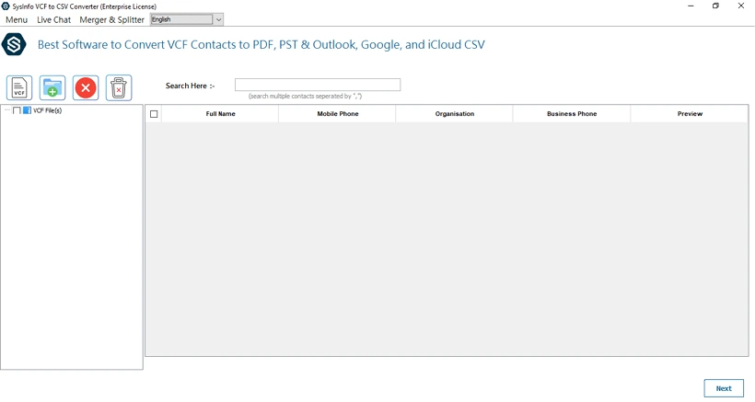Click the Mobile Phone column header
Image resolution: width=755 pixels, height=402 pixels.
(x=337, y=114)
